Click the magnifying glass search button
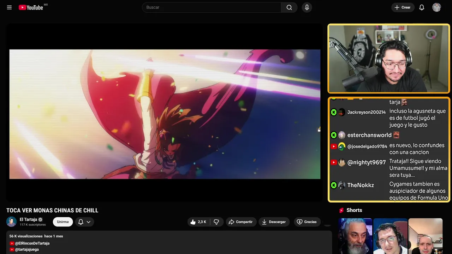This screenshot has height=254, width=452. pyautogui.click(x=289, y=7)
